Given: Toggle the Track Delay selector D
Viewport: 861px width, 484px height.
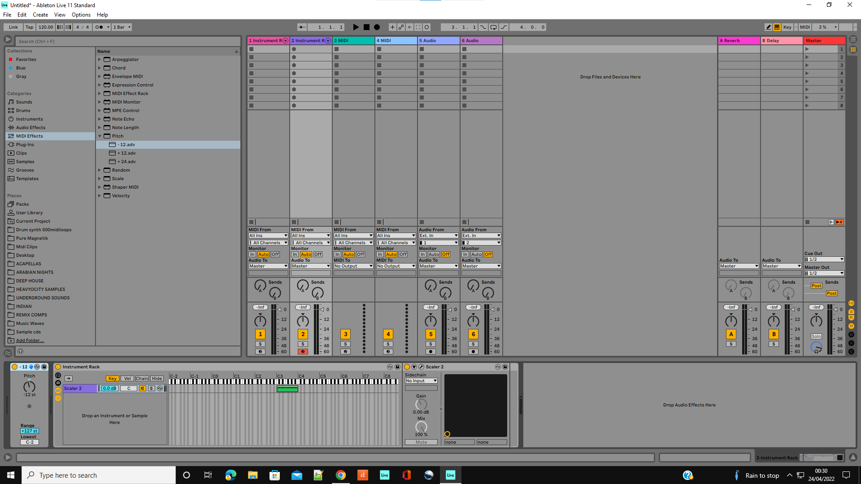Looking at the screenshot, I should tap(851, 335).
